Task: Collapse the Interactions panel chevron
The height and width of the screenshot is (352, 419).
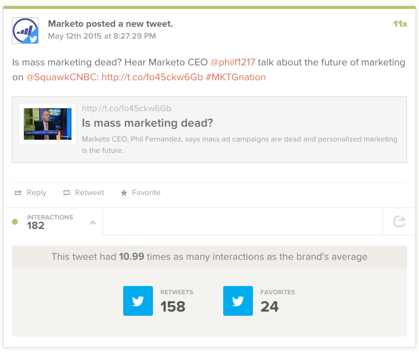Action: (92, 223)
